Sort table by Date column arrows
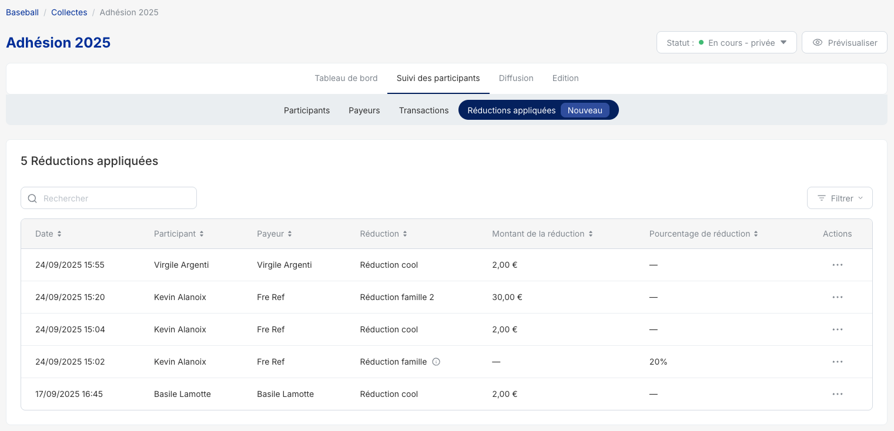 59,234
